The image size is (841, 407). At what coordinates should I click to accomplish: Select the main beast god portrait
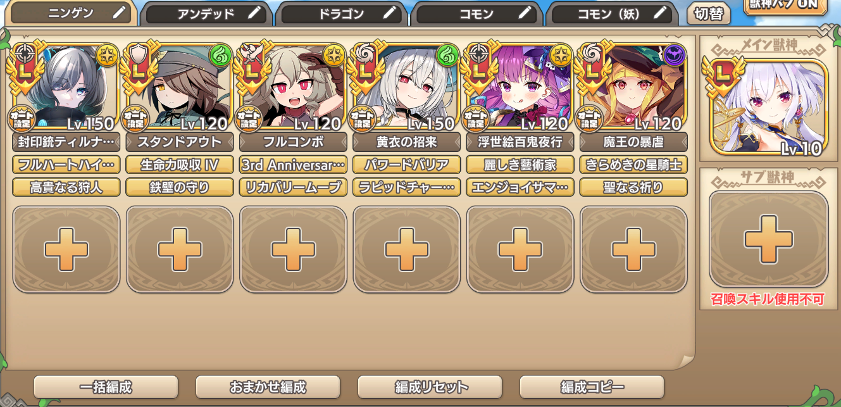768,108
